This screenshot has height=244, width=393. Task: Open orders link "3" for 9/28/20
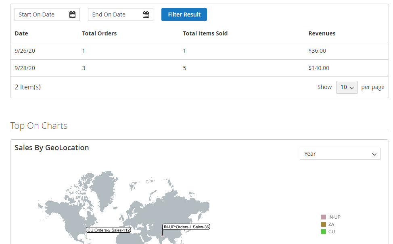[84, 68]
